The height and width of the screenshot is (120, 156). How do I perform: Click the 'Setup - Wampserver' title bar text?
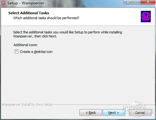[x=26, y=3]
